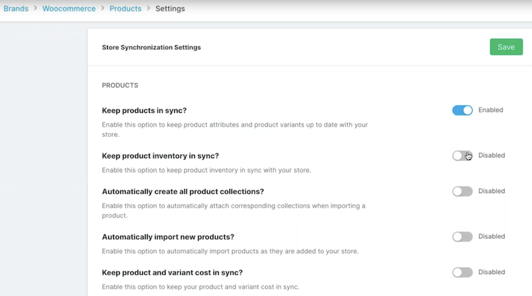The width and height of the screenshot is (532, 296).
Task: Enable Automatically import new products toggle
Action: coord(462,236)
